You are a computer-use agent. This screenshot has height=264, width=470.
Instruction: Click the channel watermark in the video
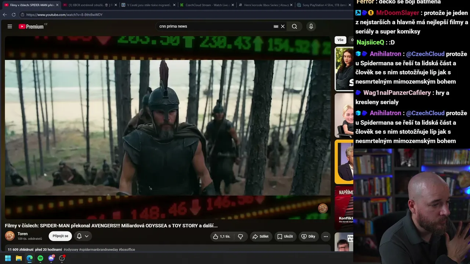pyautogui.click(x=323, y=209)
